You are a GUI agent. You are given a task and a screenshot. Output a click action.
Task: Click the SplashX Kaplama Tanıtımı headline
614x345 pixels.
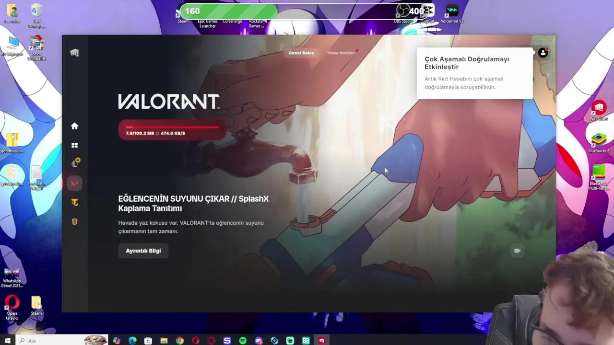click(193, 204)
